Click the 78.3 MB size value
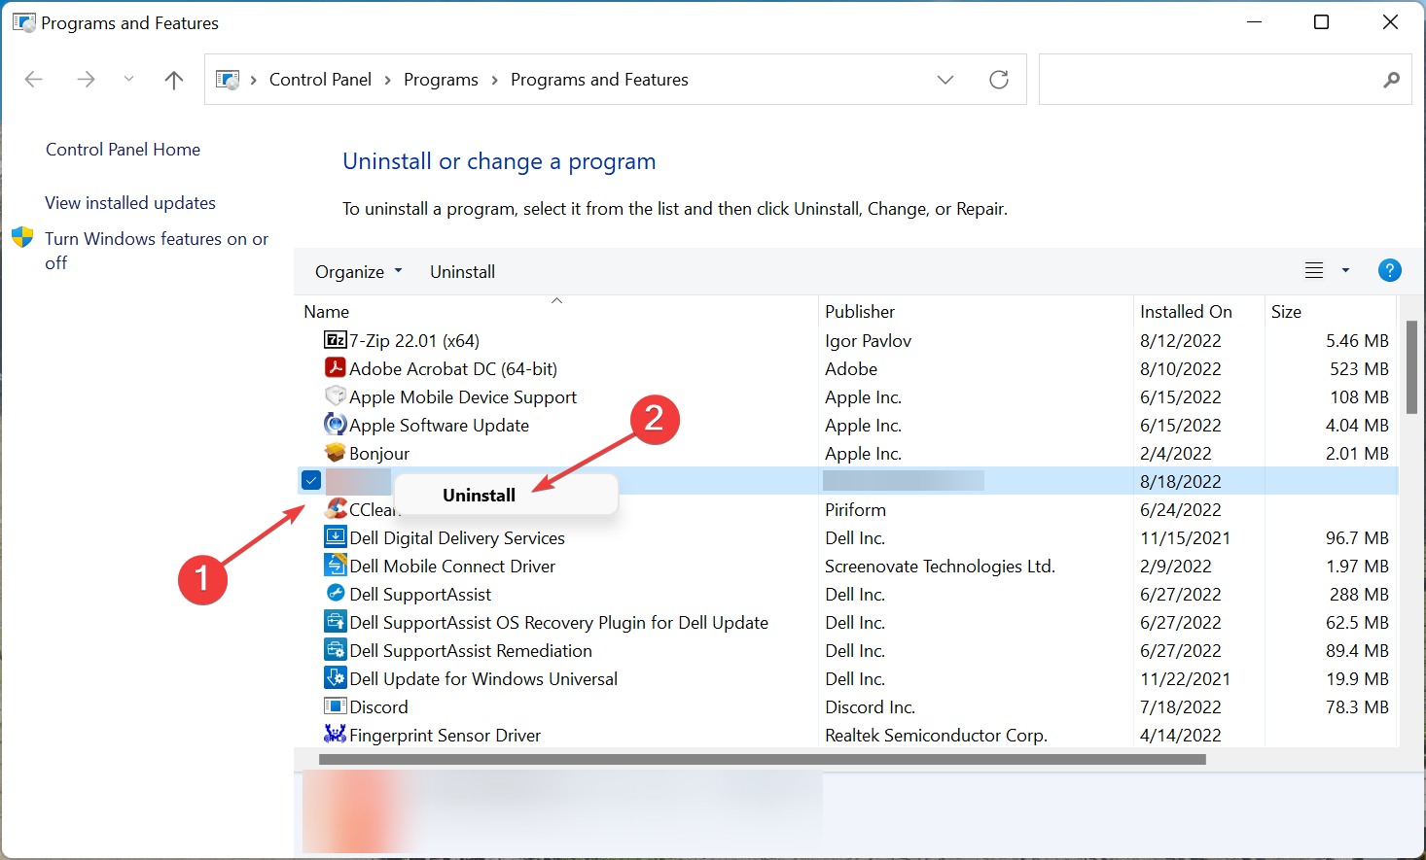 point(1357,707)
